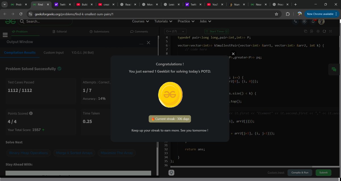Screen dimensions: 341x181
Task: Open the Chrome profile avatar
Action: click(x=300, y=14)
